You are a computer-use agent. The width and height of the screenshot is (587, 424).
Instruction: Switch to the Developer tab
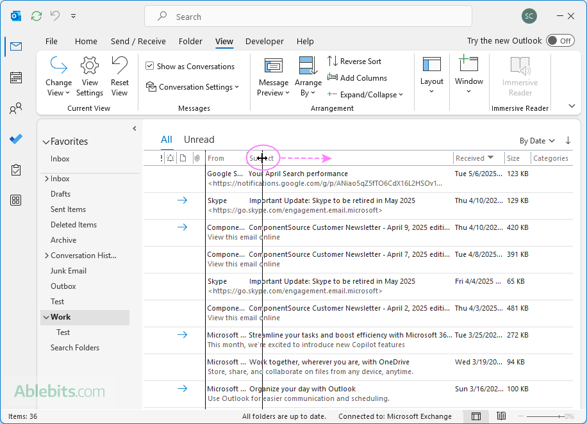[x=264, y=41]
